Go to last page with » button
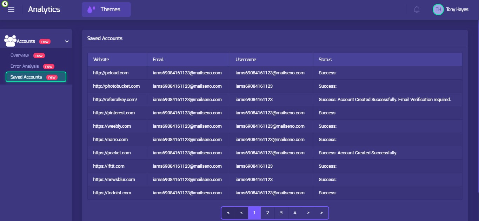 321,213
